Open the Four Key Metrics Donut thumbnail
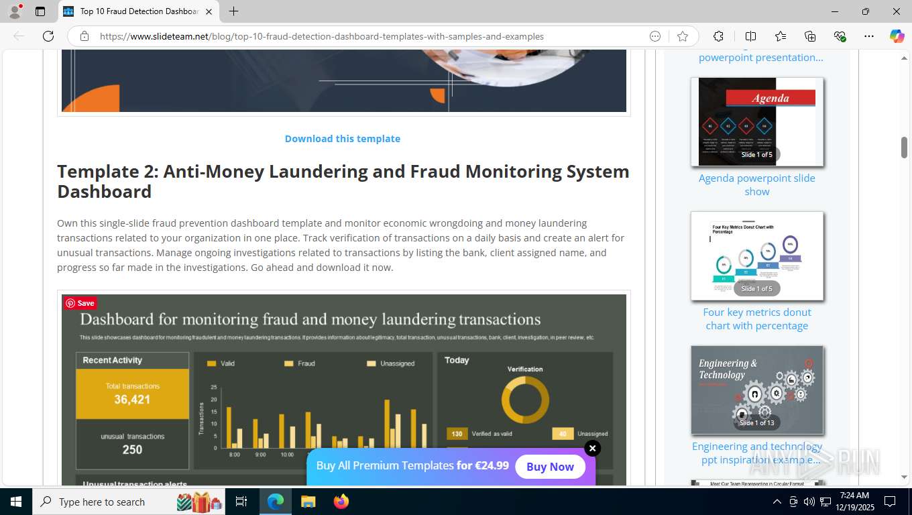The height and width of the screenshot is (515, 912). tap(757, 256)
